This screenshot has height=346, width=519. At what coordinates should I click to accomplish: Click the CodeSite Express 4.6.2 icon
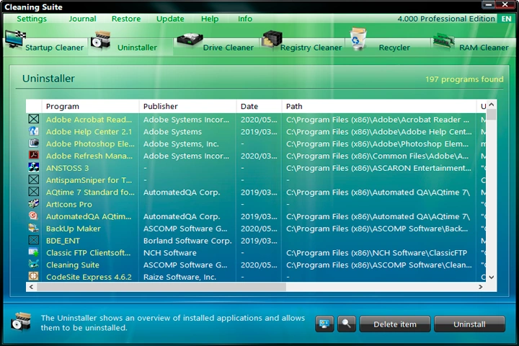pos(33,277)
